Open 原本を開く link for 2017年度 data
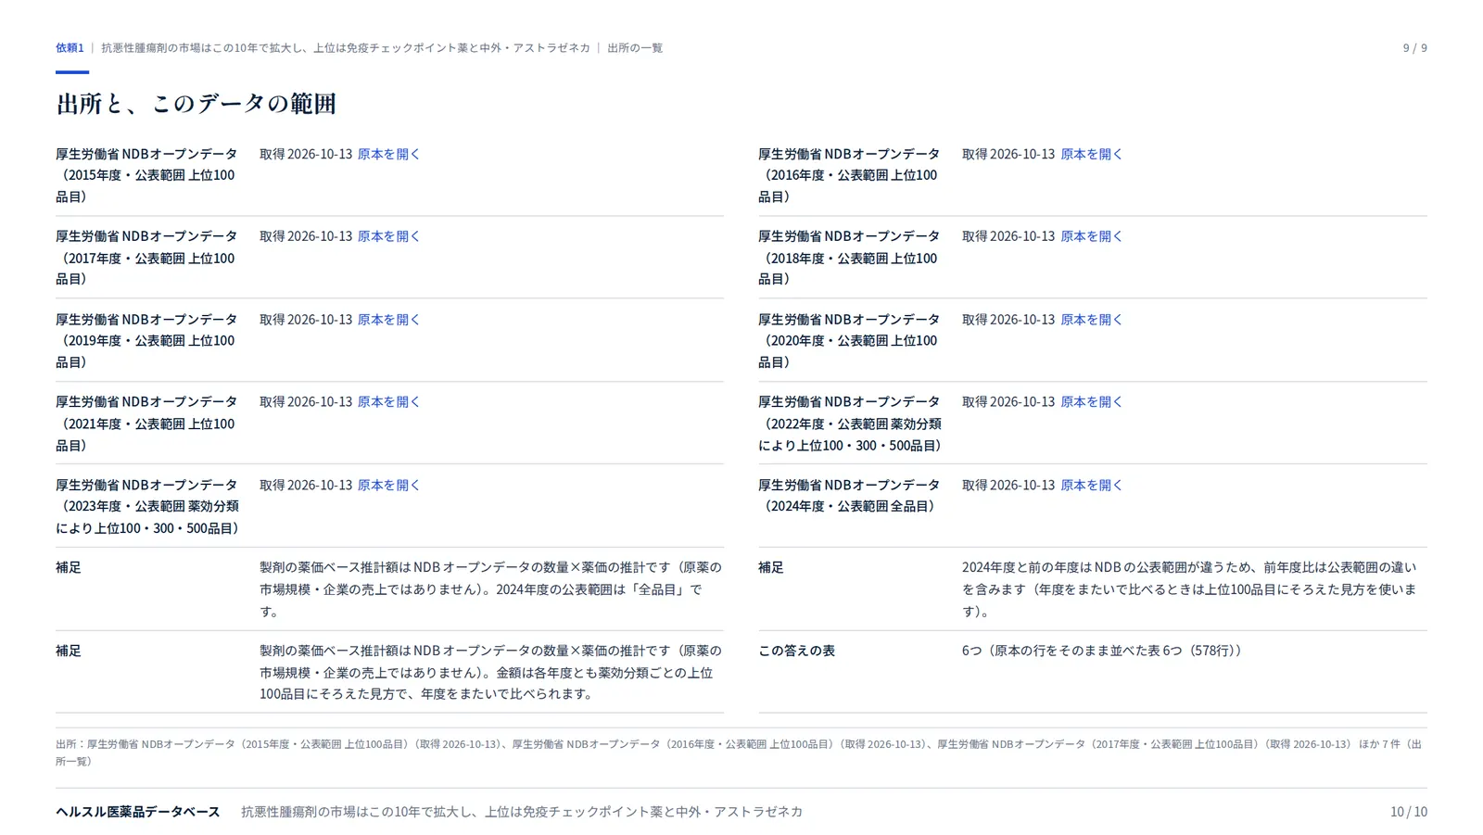The image size is (1483, 835). 388,236
